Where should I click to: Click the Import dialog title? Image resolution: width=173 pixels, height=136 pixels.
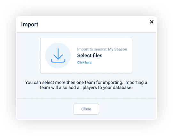30,24
